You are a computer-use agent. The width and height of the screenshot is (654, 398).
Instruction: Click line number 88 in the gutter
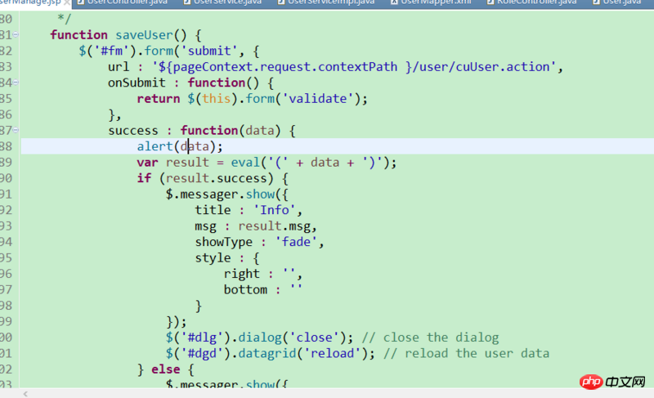(6, 146)
